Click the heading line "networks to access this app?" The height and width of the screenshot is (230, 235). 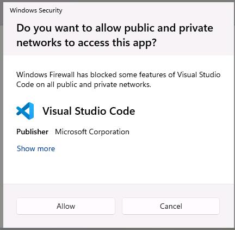point(86,43)
